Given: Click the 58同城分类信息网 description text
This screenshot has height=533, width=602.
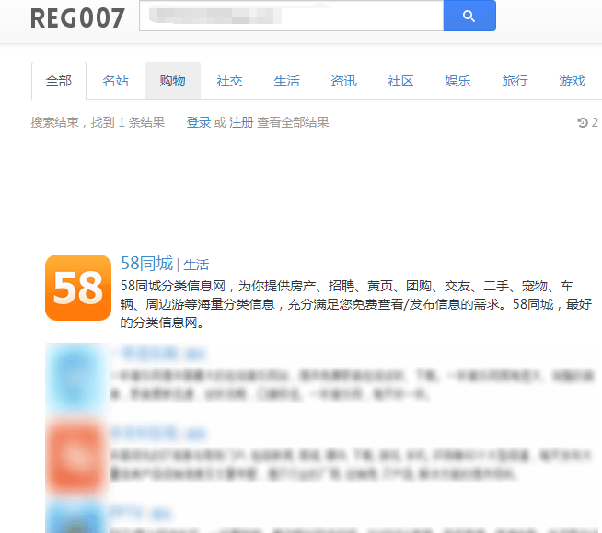Looking at the screenshot, I should [x=356, y=304].
